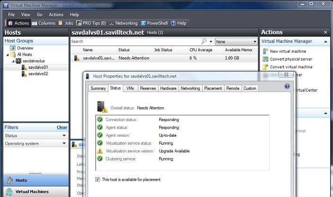Open PRO Tips (0) in toolbar
This screenshot has height=197, width=333.
[91, 23]
